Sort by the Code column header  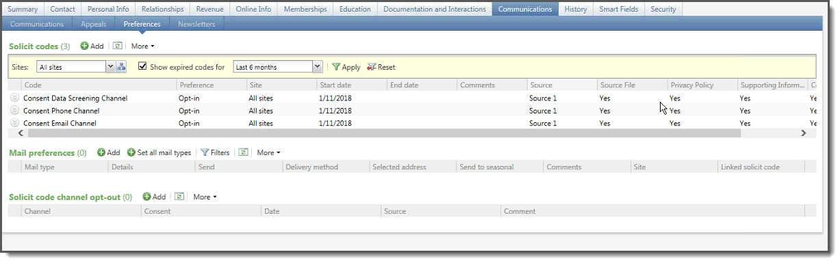[99, 85]
